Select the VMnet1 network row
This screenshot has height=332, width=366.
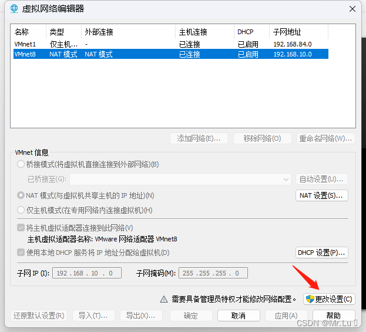point(171,44)
